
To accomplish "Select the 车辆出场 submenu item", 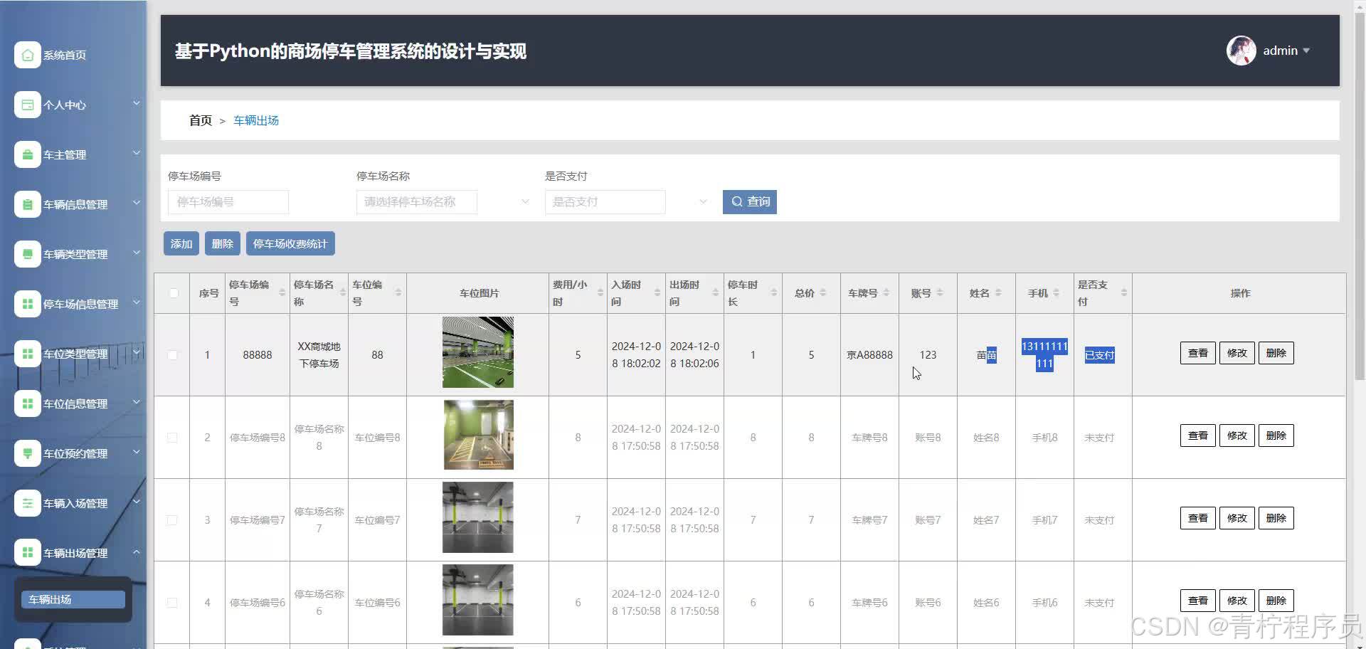I will tap(73, 599).
